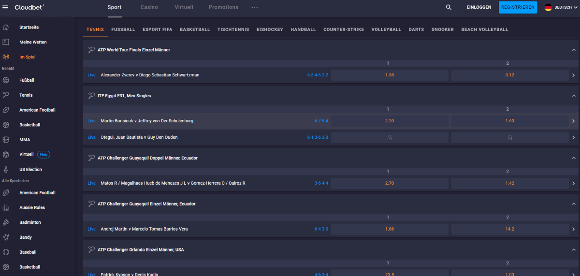Click the Virtuell sidebar icon
Screen dimensions: 580x276
tap(6, 155)
